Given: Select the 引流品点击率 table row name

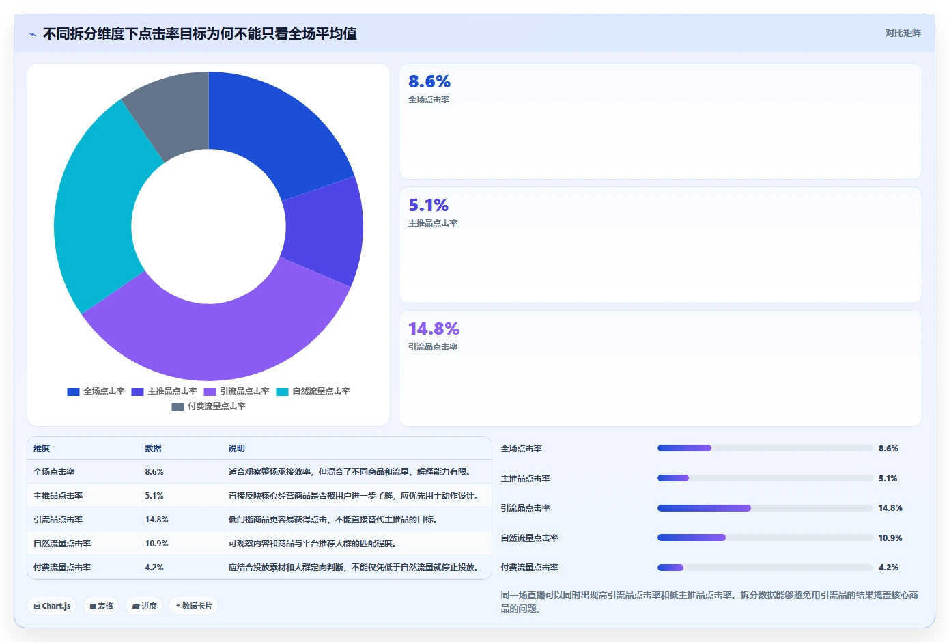Looking at the screenshot, I should coord(58,520).
